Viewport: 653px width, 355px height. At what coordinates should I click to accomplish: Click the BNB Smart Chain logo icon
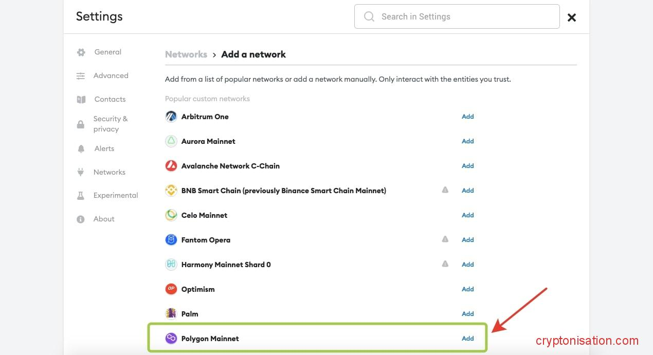click(171, 191)
